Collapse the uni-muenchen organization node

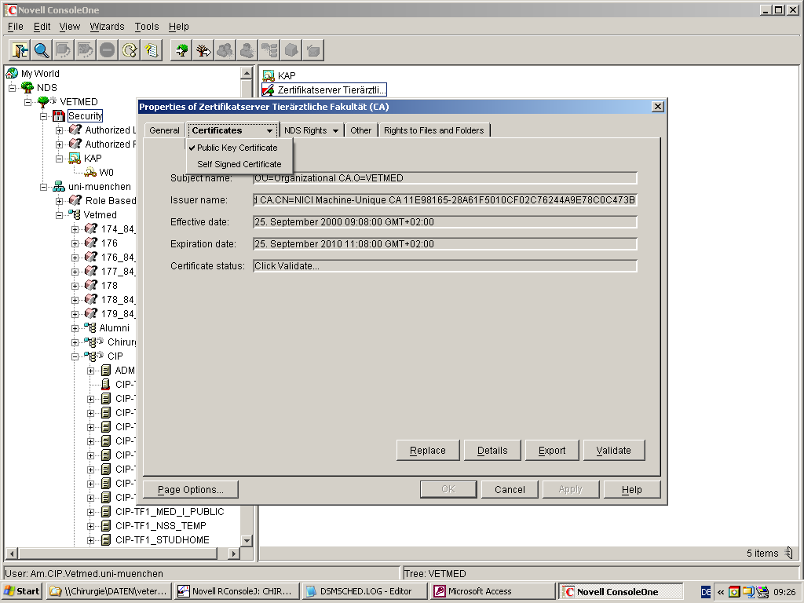click(44, 187)
